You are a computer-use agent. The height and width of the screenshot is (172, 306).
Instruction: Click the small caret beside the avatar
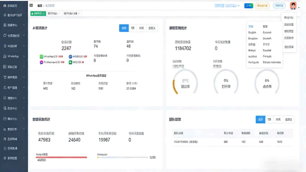tap(299, 8)
